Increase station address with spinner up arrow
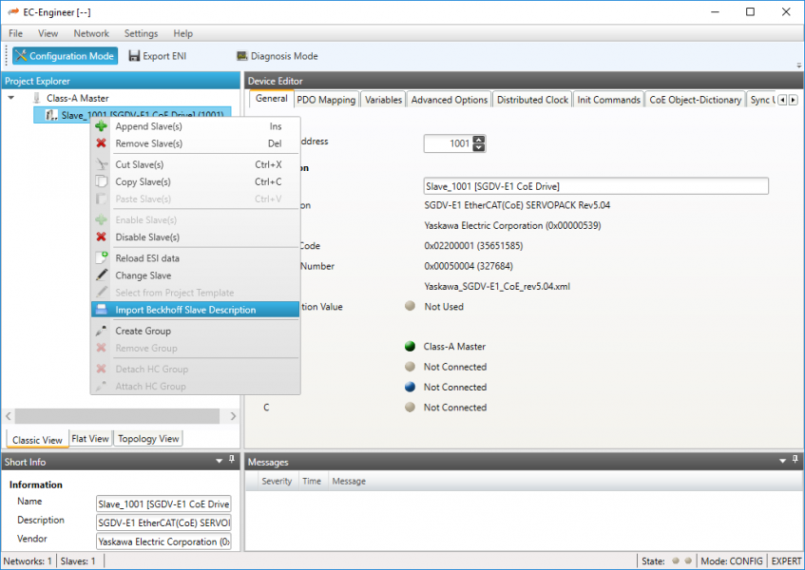 (x=478, y=139)
